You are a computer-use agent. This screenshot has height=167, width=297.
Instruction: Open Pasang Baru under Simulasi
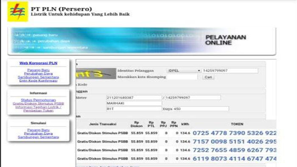pyautogui.click(x=38, y=130)
